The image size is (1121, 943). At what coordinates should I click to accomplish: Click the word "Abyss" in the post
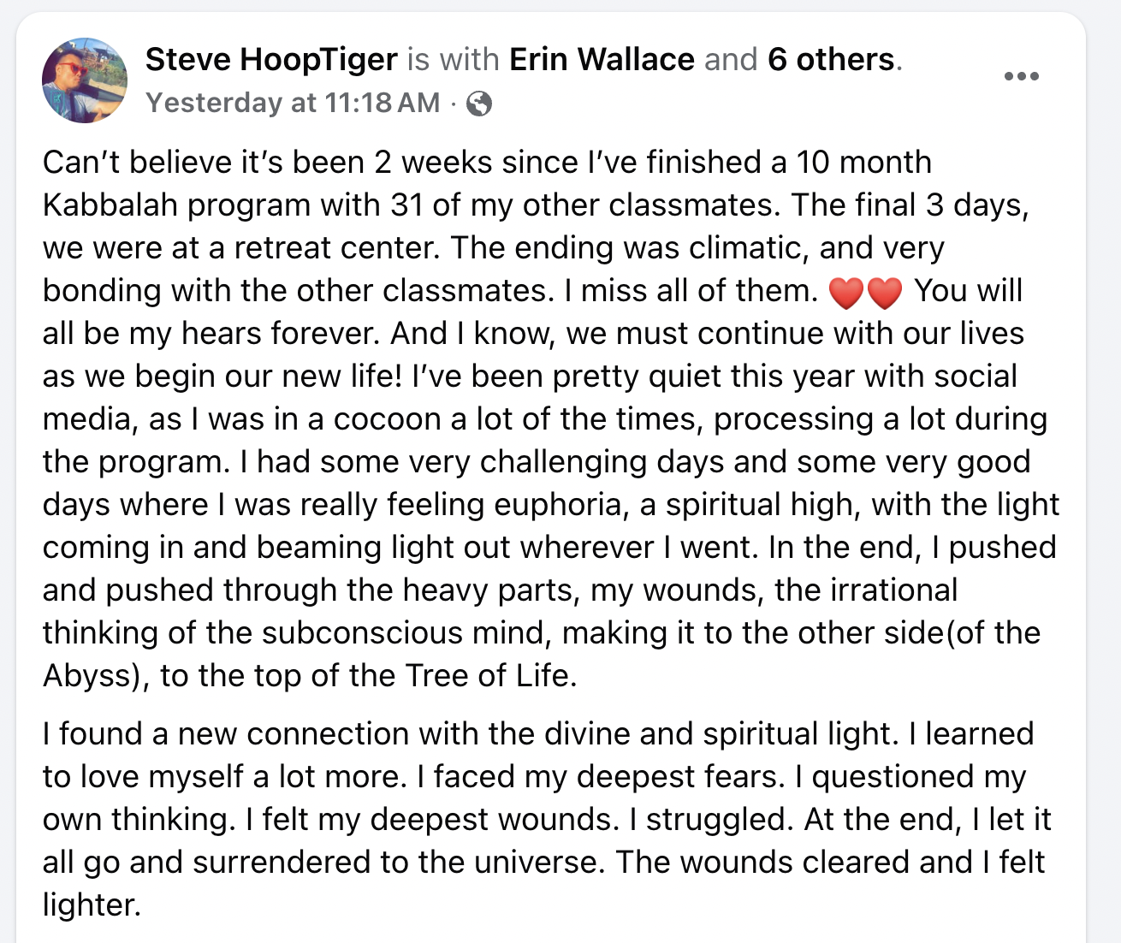[86, 676]
